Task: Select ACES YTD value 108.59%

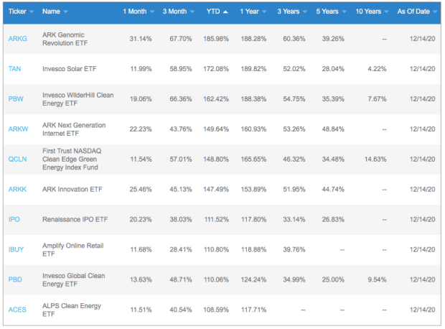Action: coord(216,310)
